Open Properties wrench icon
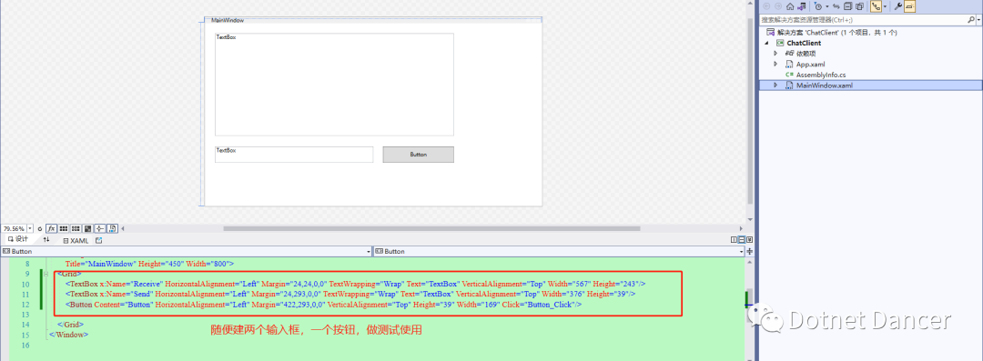Image resolution: width=983 pixels, height=361 pixels. pos(897,6)
